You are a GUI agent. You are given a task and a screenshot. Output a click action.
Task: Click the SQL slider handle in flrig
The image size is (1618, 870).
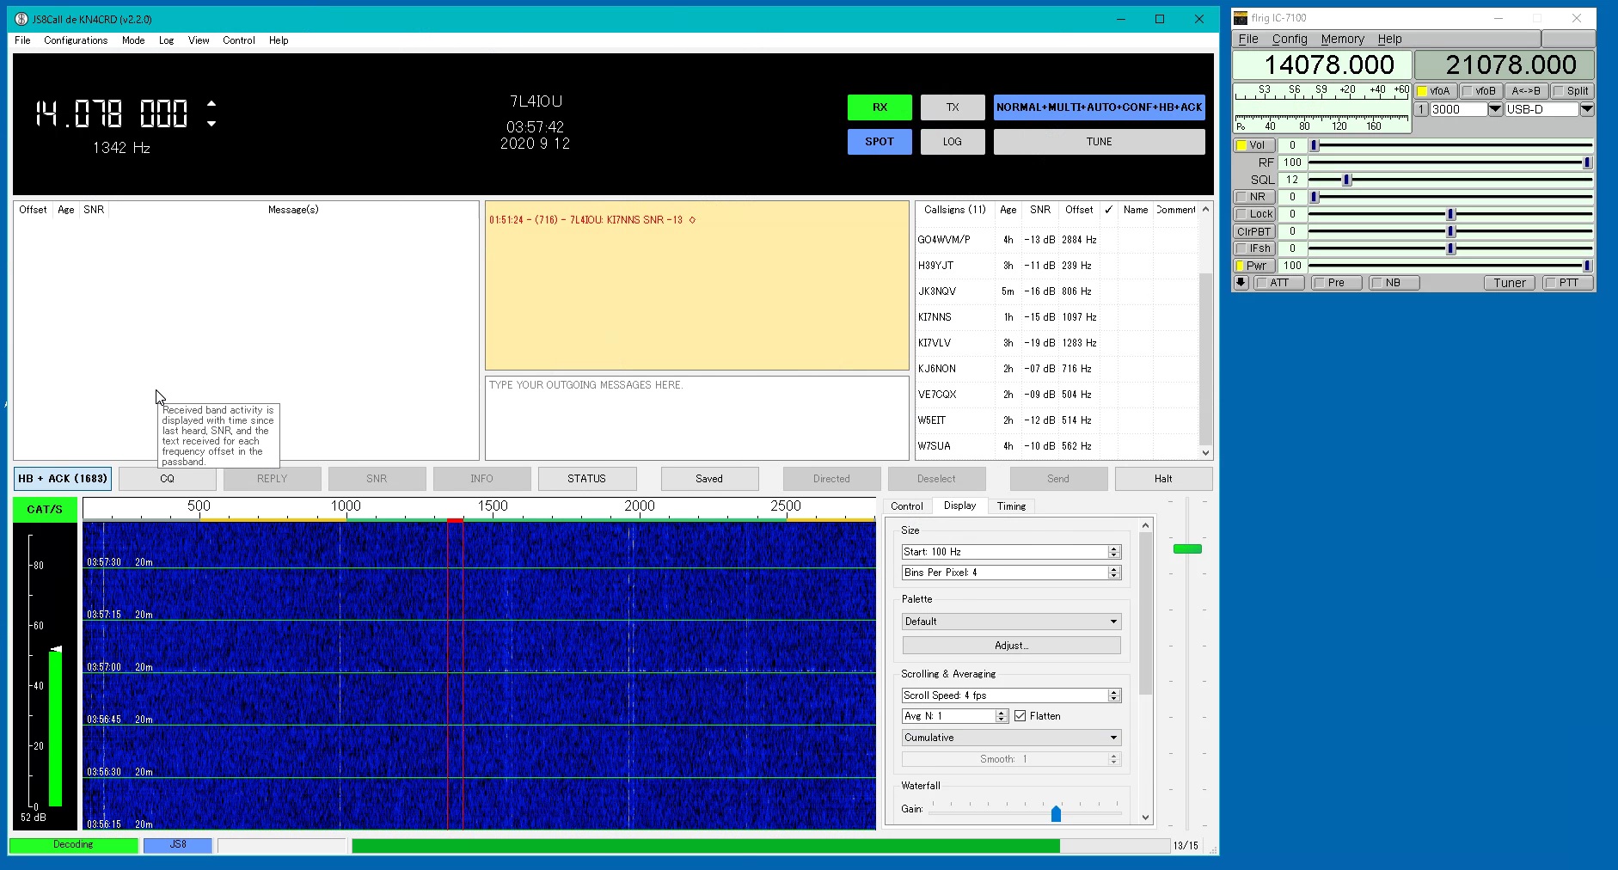pos(1347,180)
